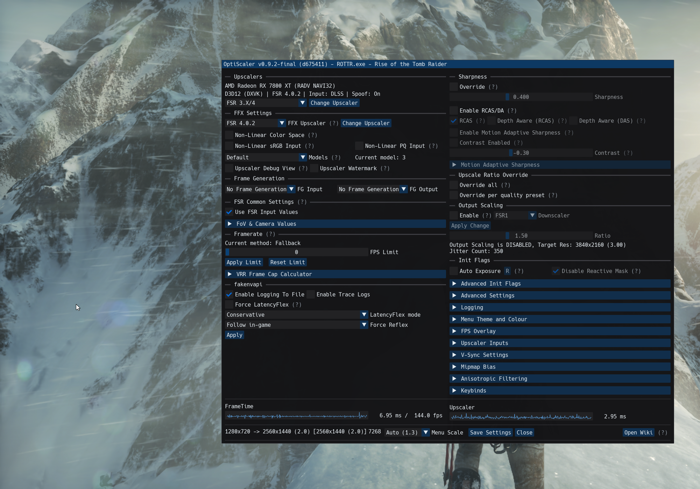This screenshot has width=700, height=489.
Task: Open the FFX Upscaler version dropdown
Action: tap(255, 123)
